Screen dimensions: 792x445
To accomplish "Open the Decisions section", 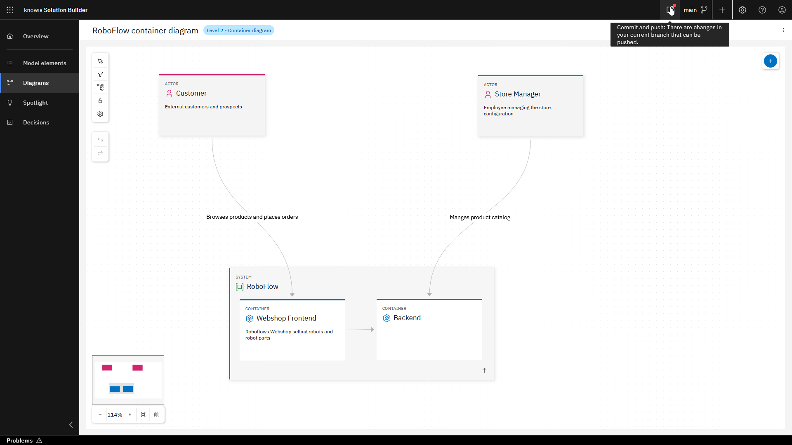I will pyautogui.click(x=36, y=122).
